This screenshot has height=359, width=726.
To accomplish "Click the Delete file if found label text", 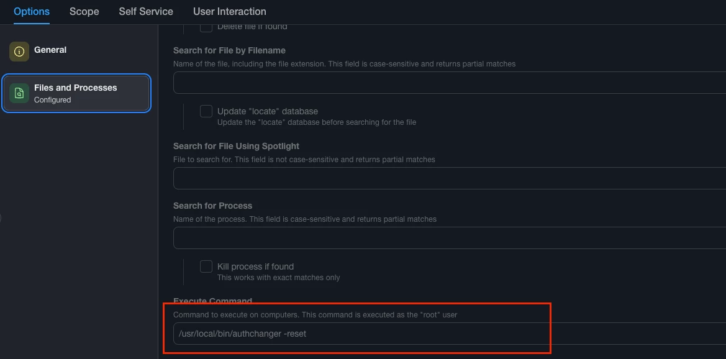I will click(252, 27).
